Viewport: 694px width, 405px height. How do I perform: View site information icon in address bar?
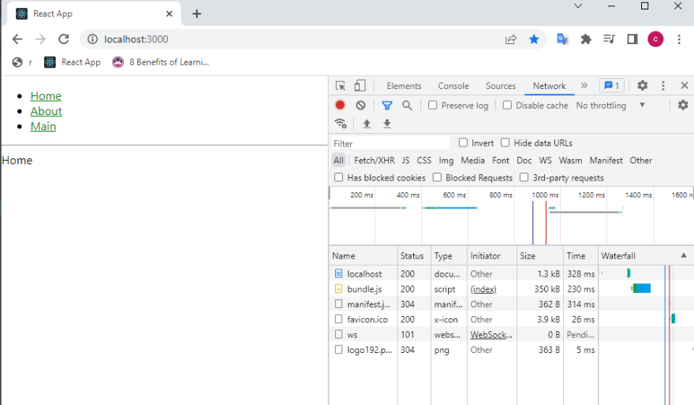tap(92, 39)
